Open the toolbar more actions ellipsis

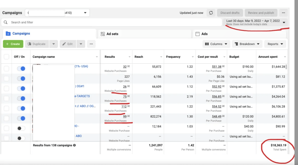91,44
